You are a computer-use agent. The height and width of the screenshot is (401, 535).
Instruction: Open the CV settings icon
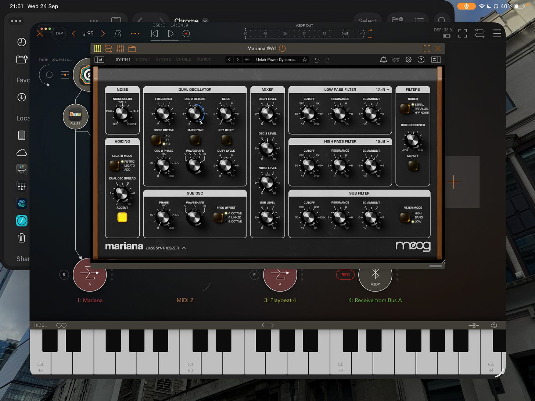[x=396, y=59]
